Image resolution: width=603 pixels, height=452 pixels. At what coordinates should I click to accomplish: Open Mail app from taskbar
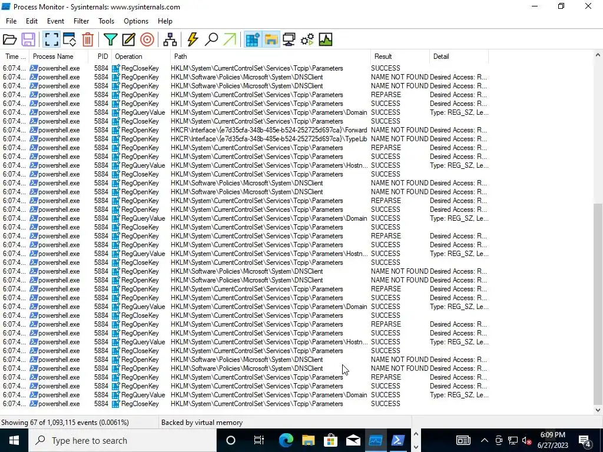tap(353, 440)
